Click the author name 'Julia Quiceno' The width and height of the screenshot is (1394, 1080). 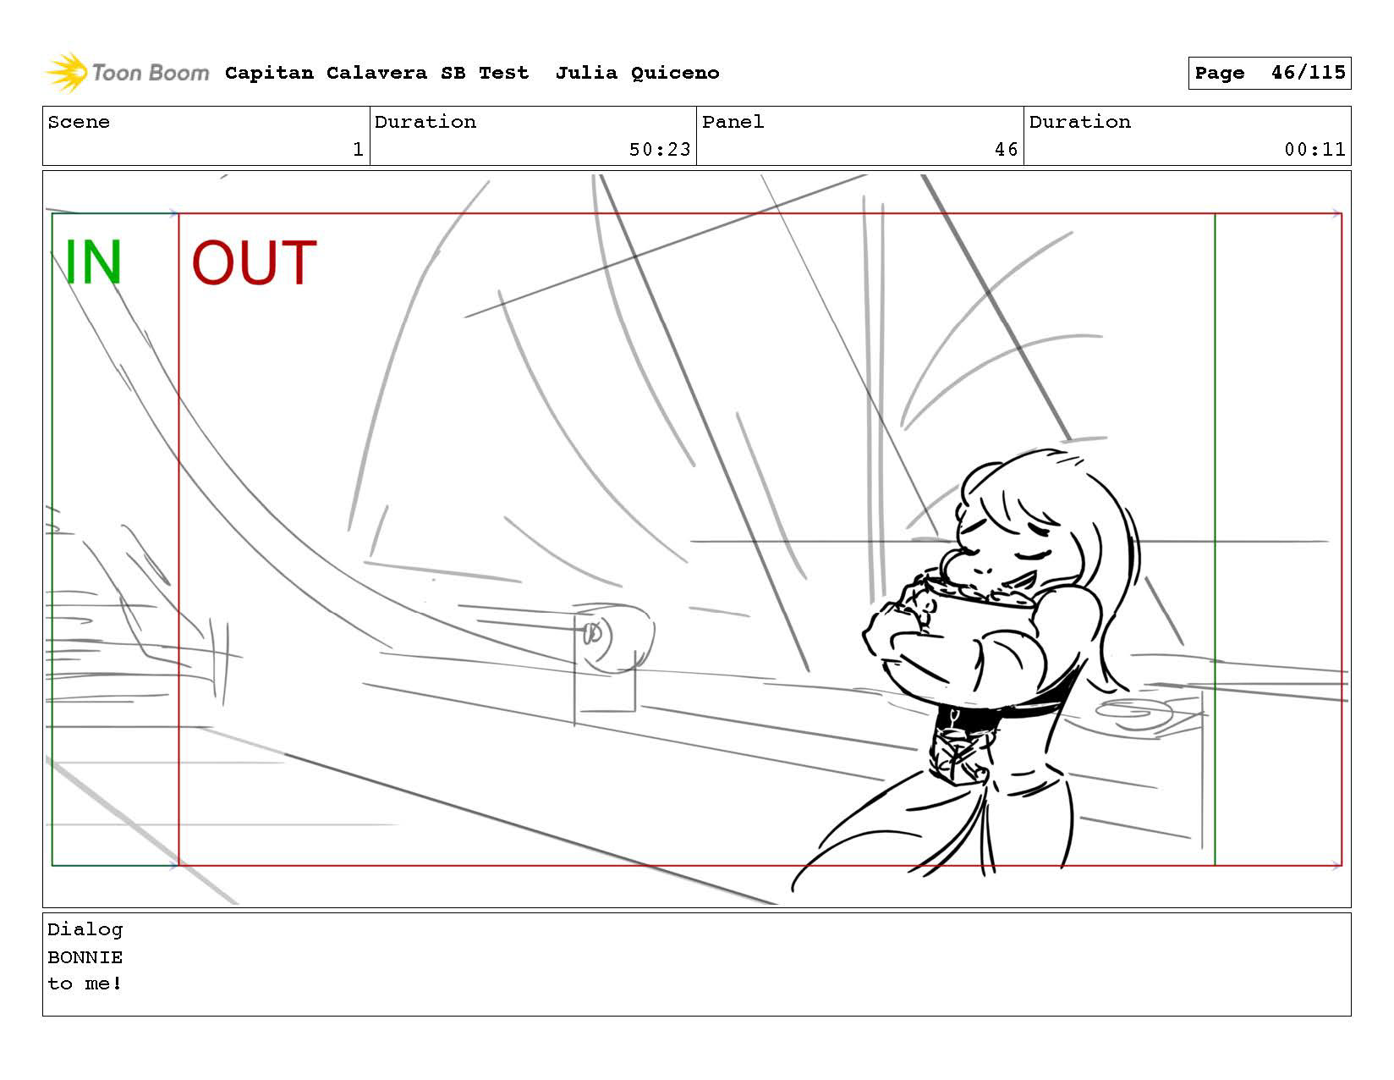pyautogui.click(x=637, y=73)
